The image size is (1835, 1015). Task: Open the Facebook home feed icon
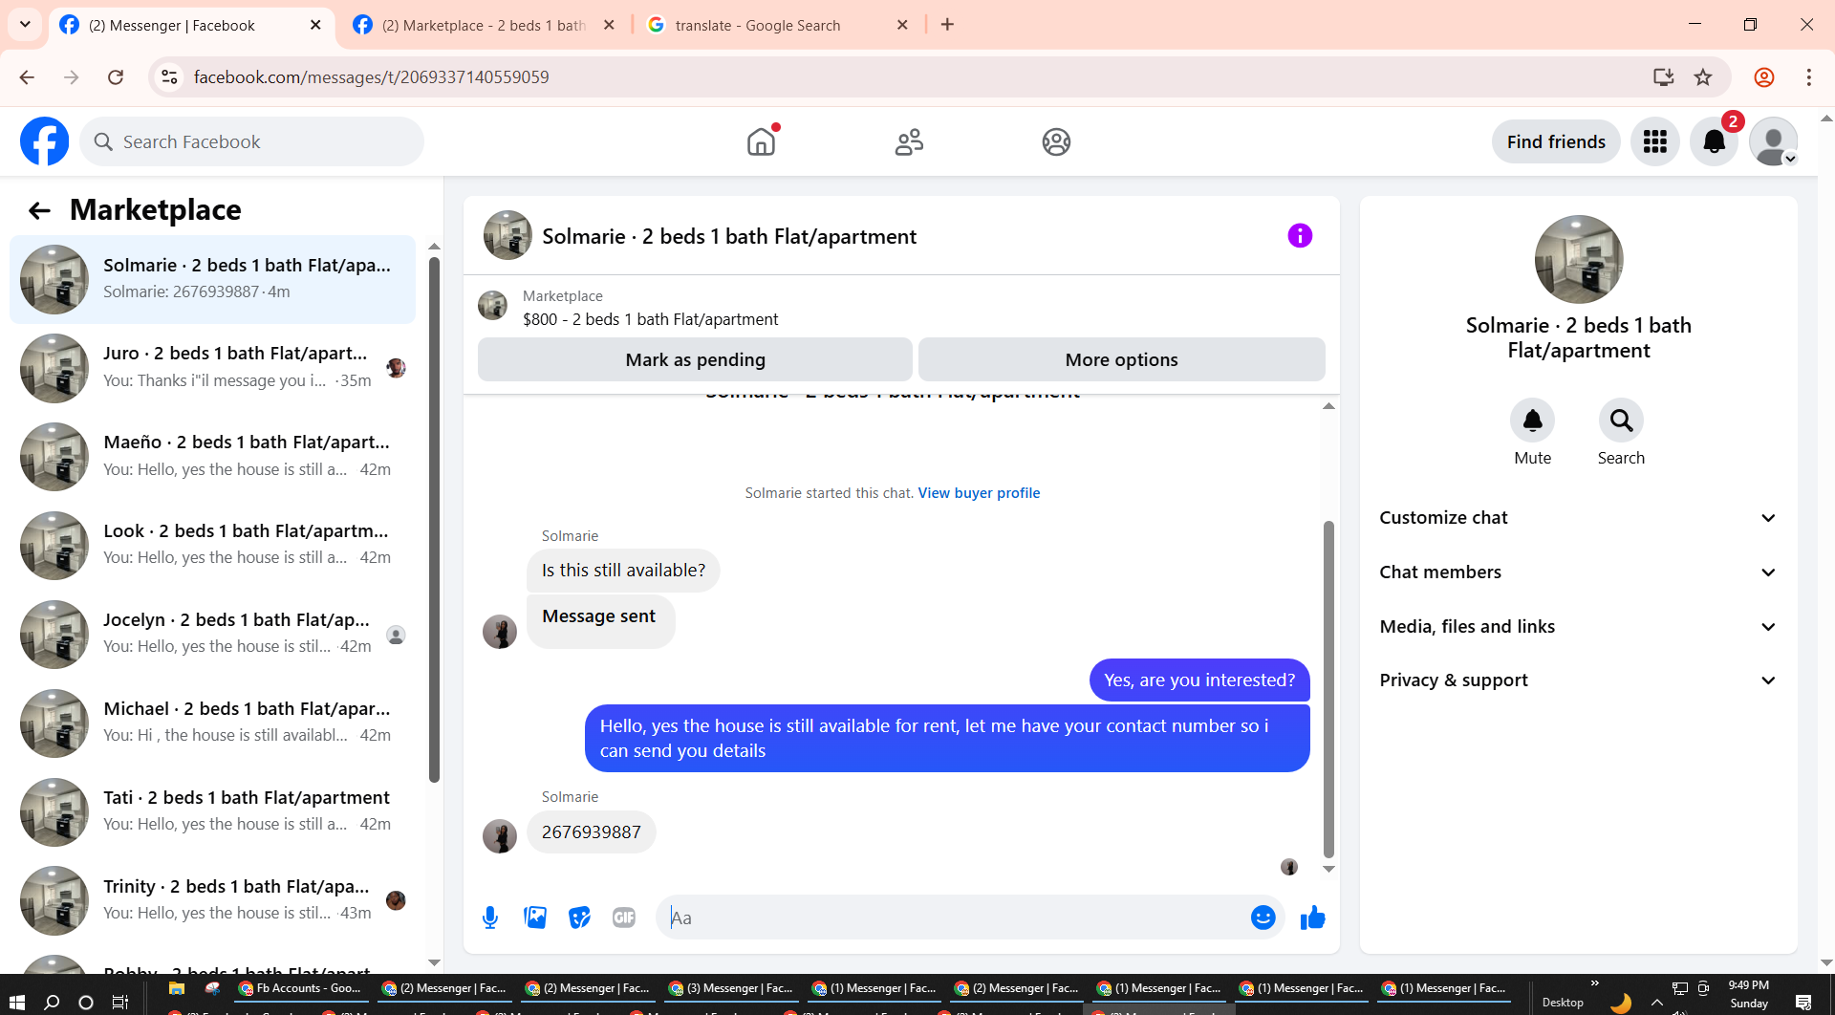pyautogui.click(x=762, y=141)
